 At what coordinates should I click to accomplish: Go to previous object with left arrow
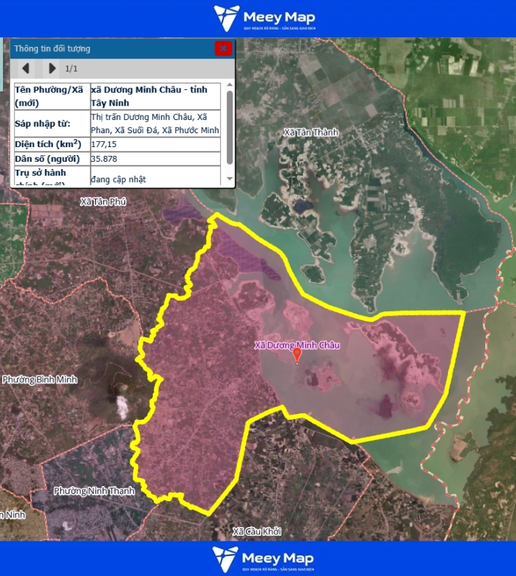26,69
